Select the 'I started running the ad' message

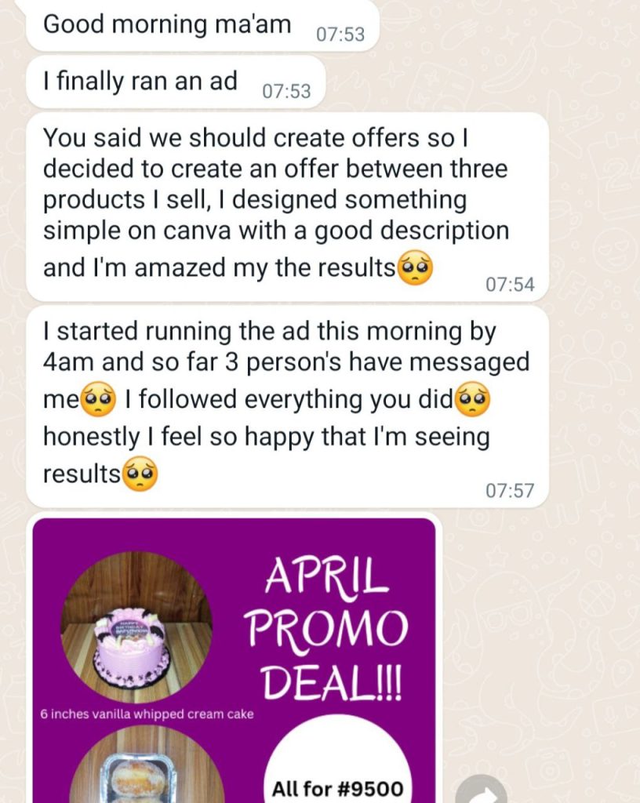(x=287, y=407)
